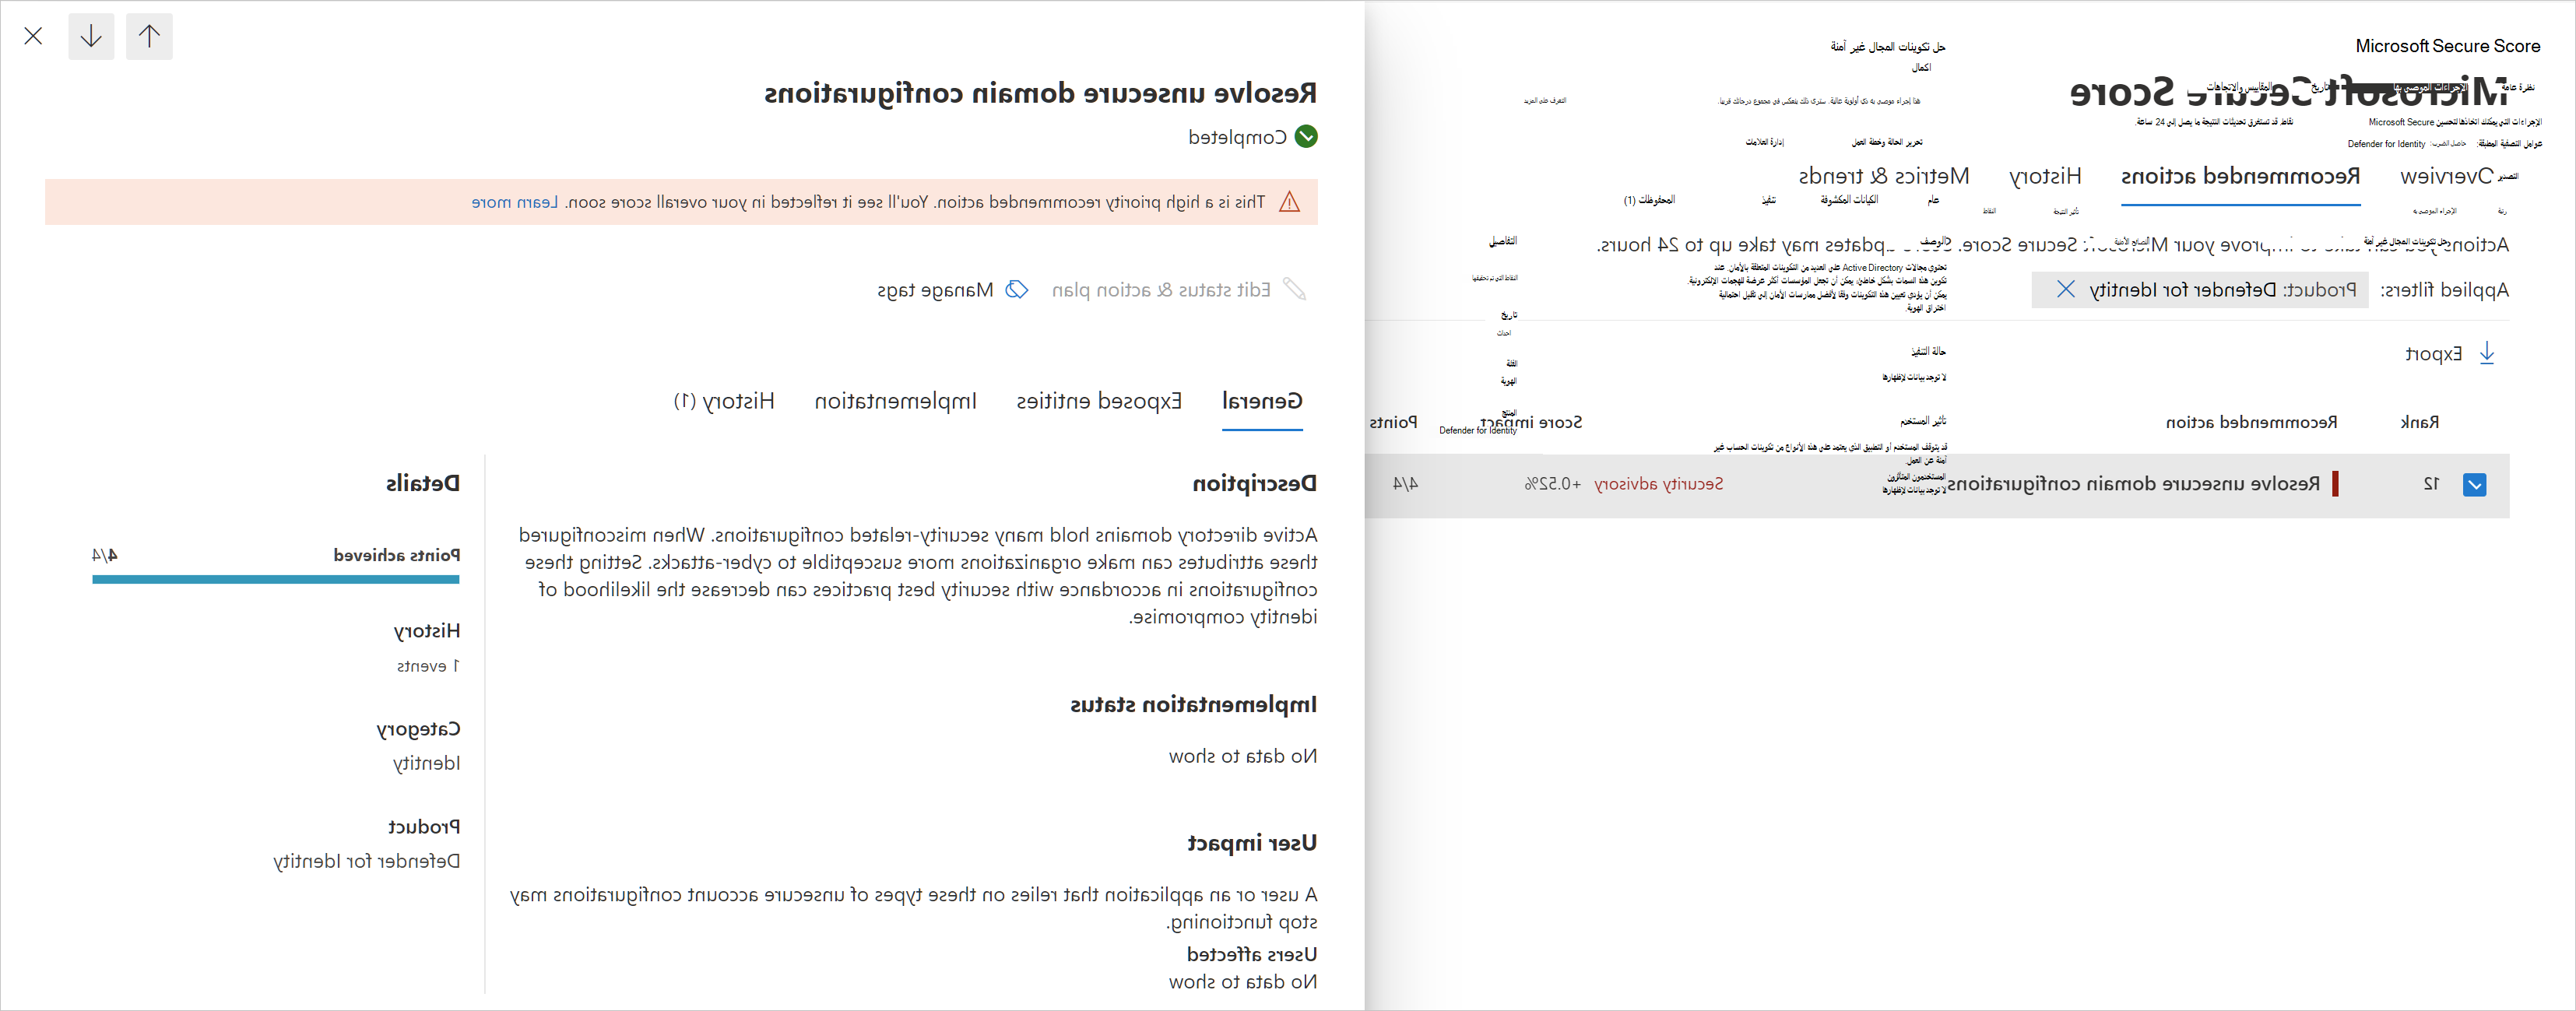Image resolution: width=2576 pixels, height=1011 pixels.
Task: Click the warning triangle icon in banner
Action: click(x=1290, y=202)
